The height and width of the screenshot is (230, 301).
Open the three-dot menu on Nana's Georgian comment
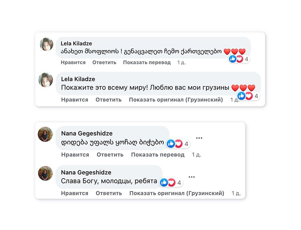(x=199, y=138)
